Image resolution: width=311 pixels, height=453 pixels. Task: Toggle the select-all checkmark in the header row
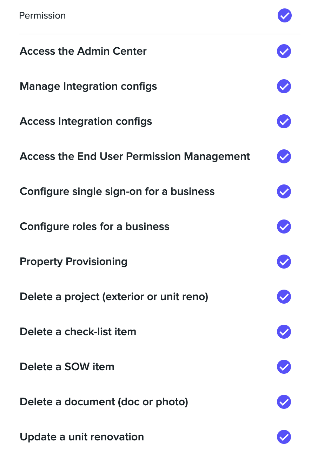tap(284, 15)
